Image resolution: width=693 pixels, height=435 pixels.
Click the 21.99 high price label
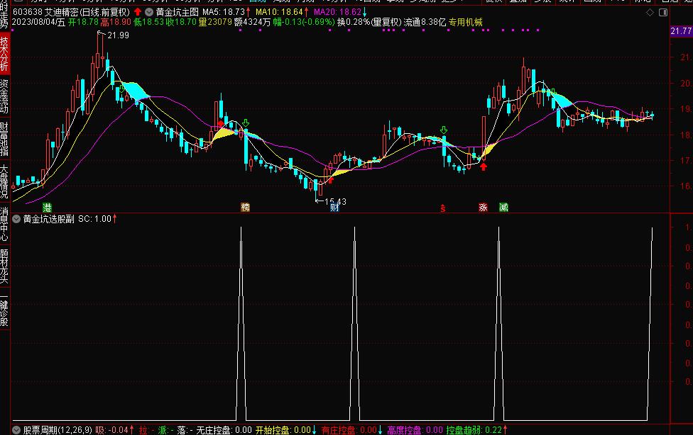pyautogui.click(x=118, y=35)
